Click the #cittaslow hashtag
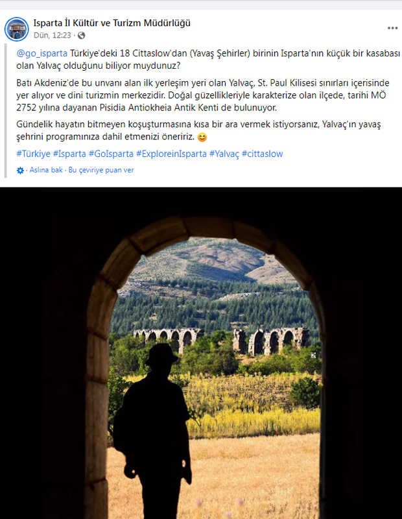This screenshot has height=519, width=402. tap(263, 154)
